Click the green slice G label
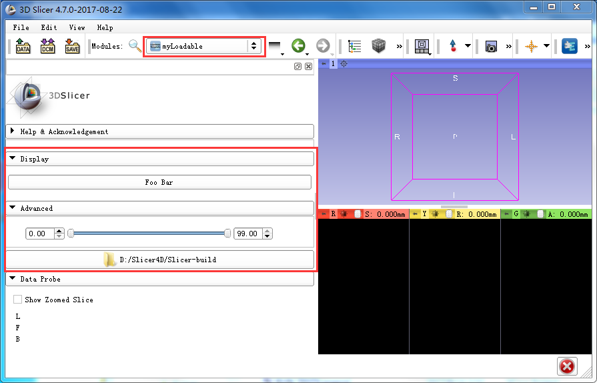 click(x=516, y=214)
